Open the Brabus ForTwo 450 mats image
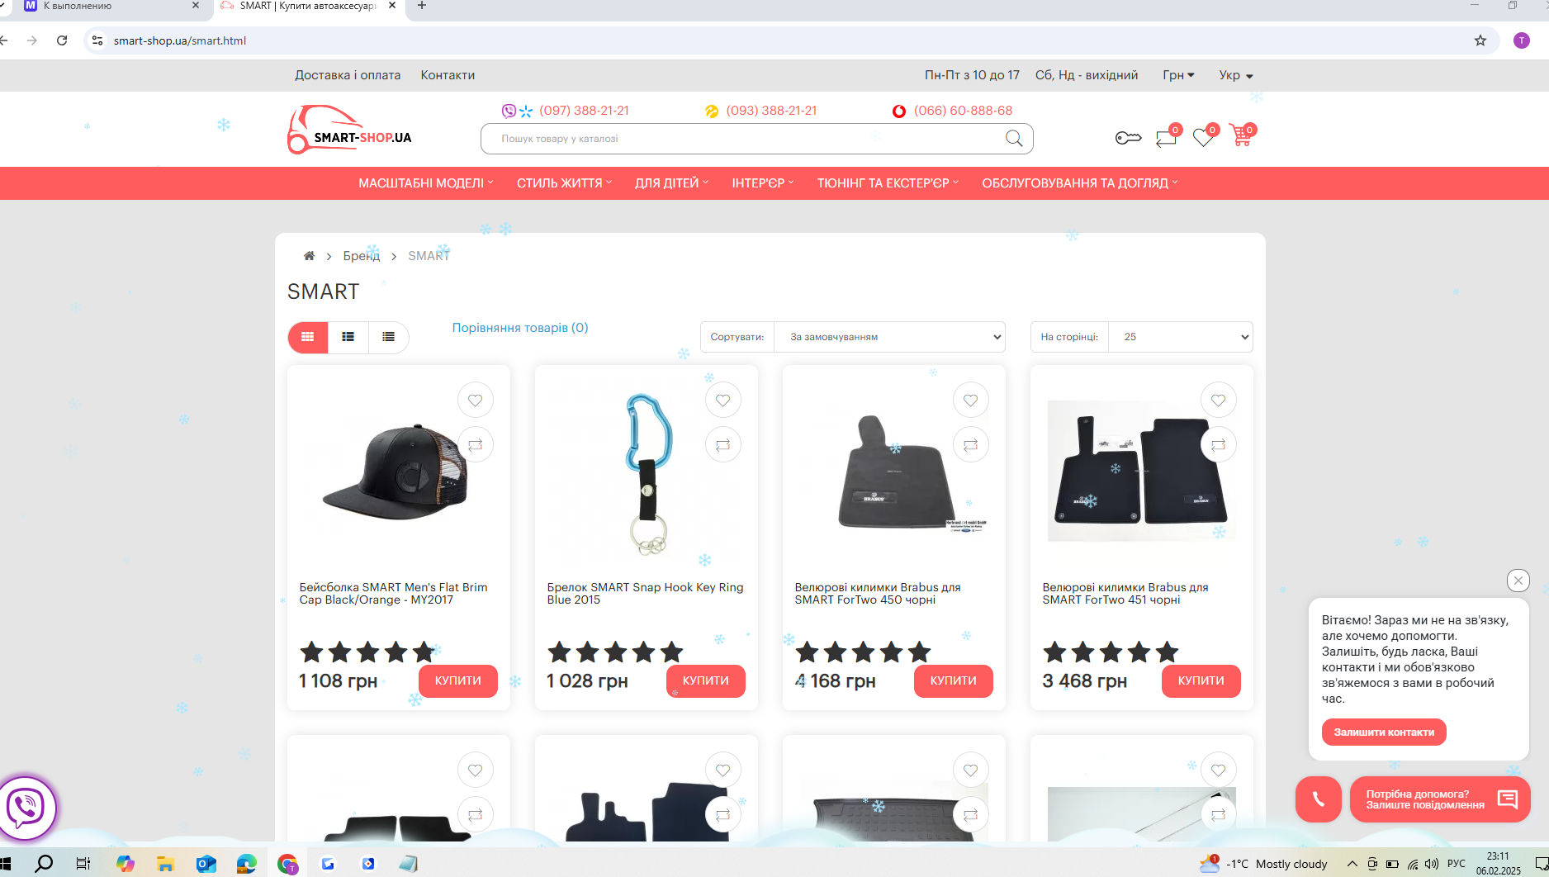This screenshot has width=1549, height=877. (x=895, y=472)
